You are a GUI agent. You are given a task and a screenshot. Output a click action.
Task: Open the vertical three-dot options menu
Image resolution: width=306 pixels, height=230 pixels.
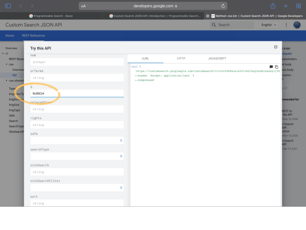pos(286,25)
